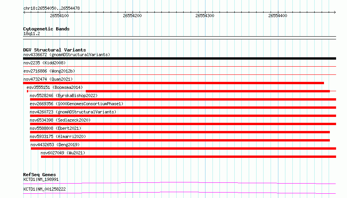This screenshot has width=347, height=198.
Task: Open variant nsv5588808 (Ebert2021) label
Action: [55, 128]
